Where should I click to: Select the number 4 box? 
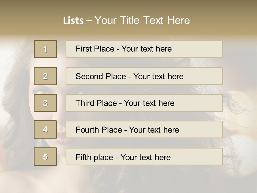click(45, 129)
